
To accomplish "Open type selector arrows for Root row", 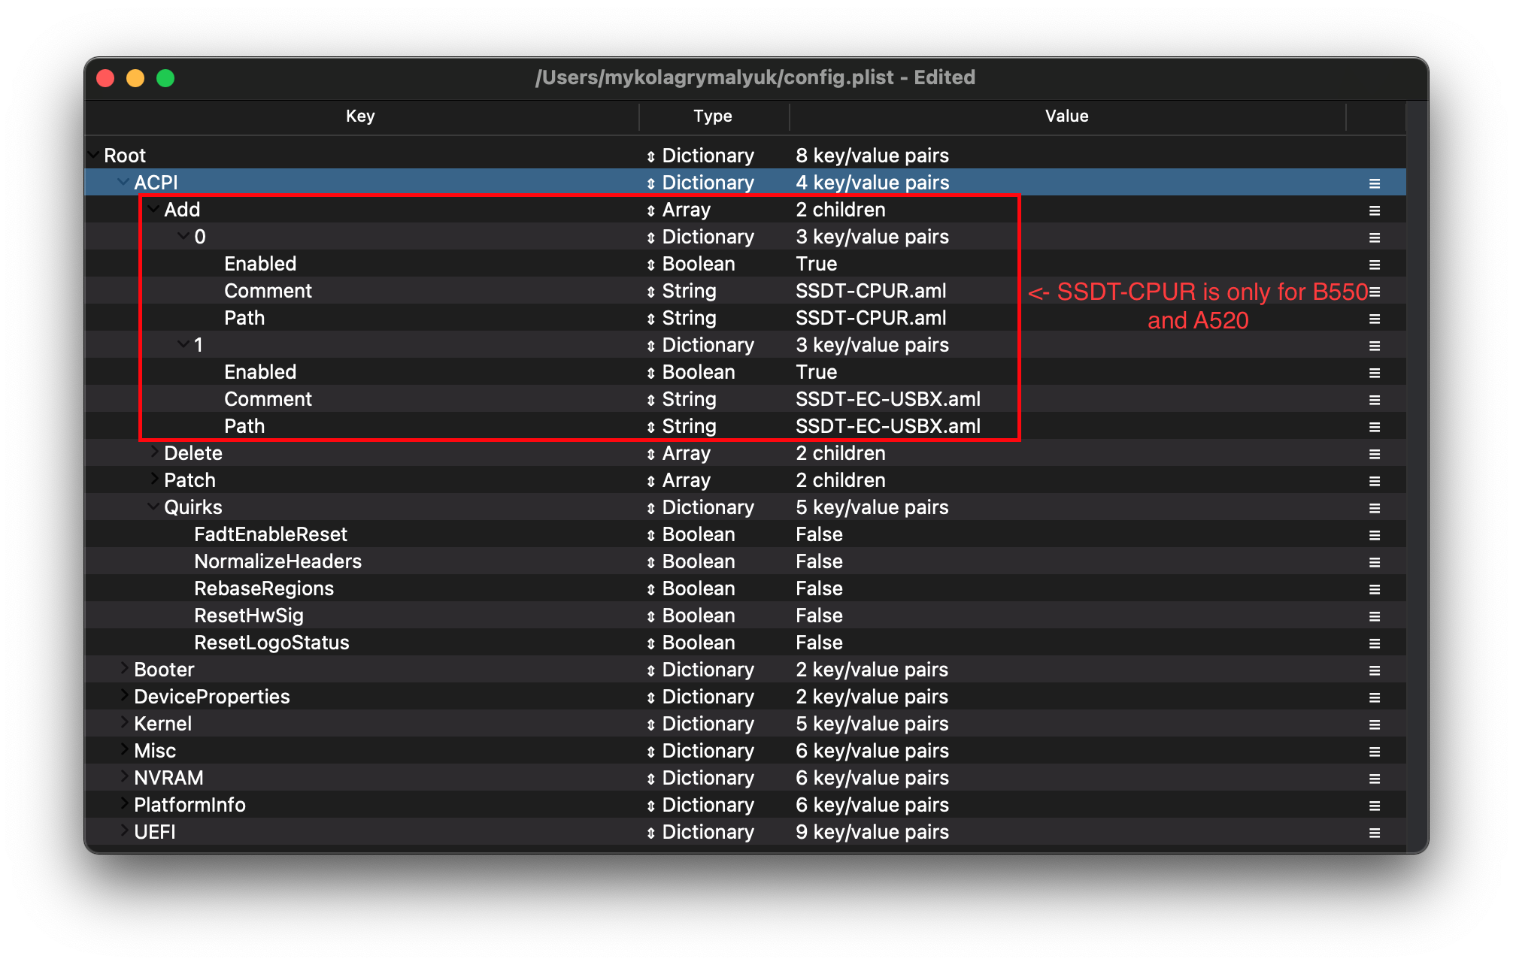I will [x=650, y=156].
